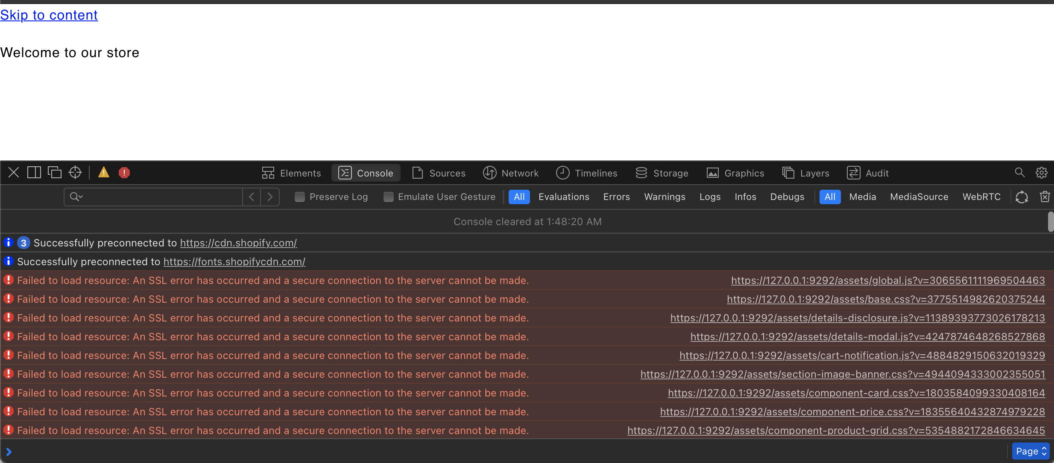Enable Preserve Log
Image resolution: width=1054 pixels, height=463 pixels.
[x=299, y=197]
